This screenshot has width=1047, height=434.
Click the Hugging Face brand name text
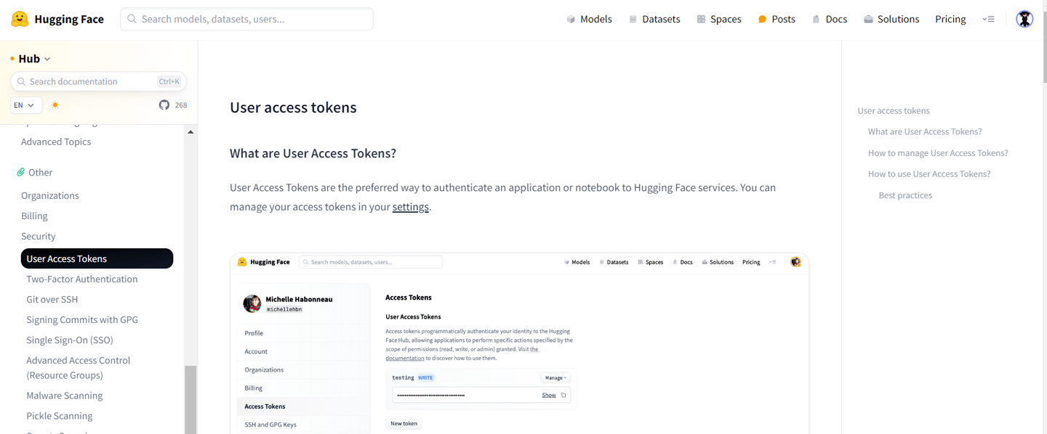tap(69, 19)
